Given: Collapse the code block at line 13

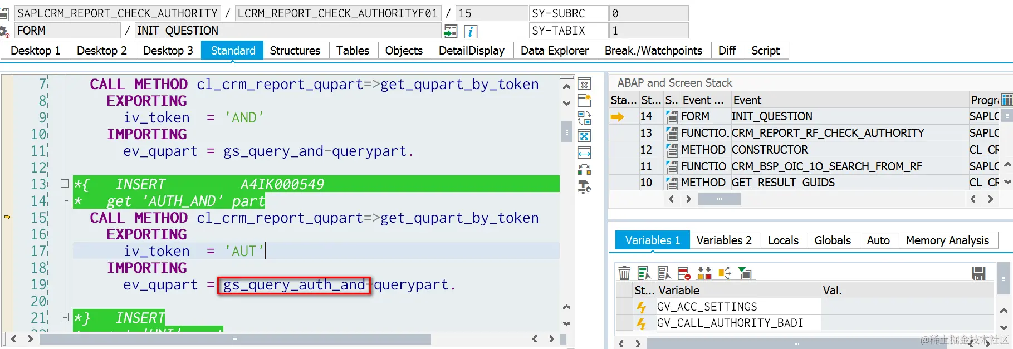Looking at the screenshot, I should pyautogui.click(x=65, y=183).
